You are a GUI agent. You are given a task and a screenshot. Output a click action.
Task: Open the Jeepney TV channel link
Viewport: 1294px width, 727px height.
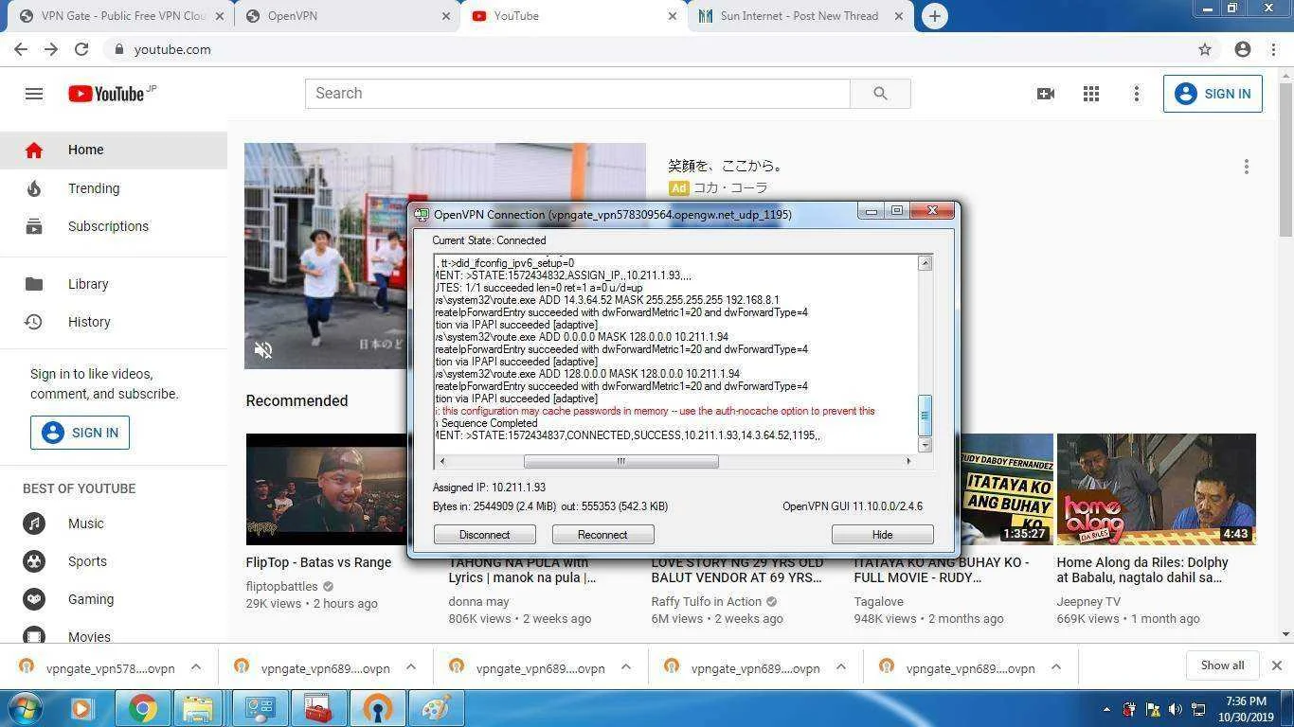(x=1088, y=601)
